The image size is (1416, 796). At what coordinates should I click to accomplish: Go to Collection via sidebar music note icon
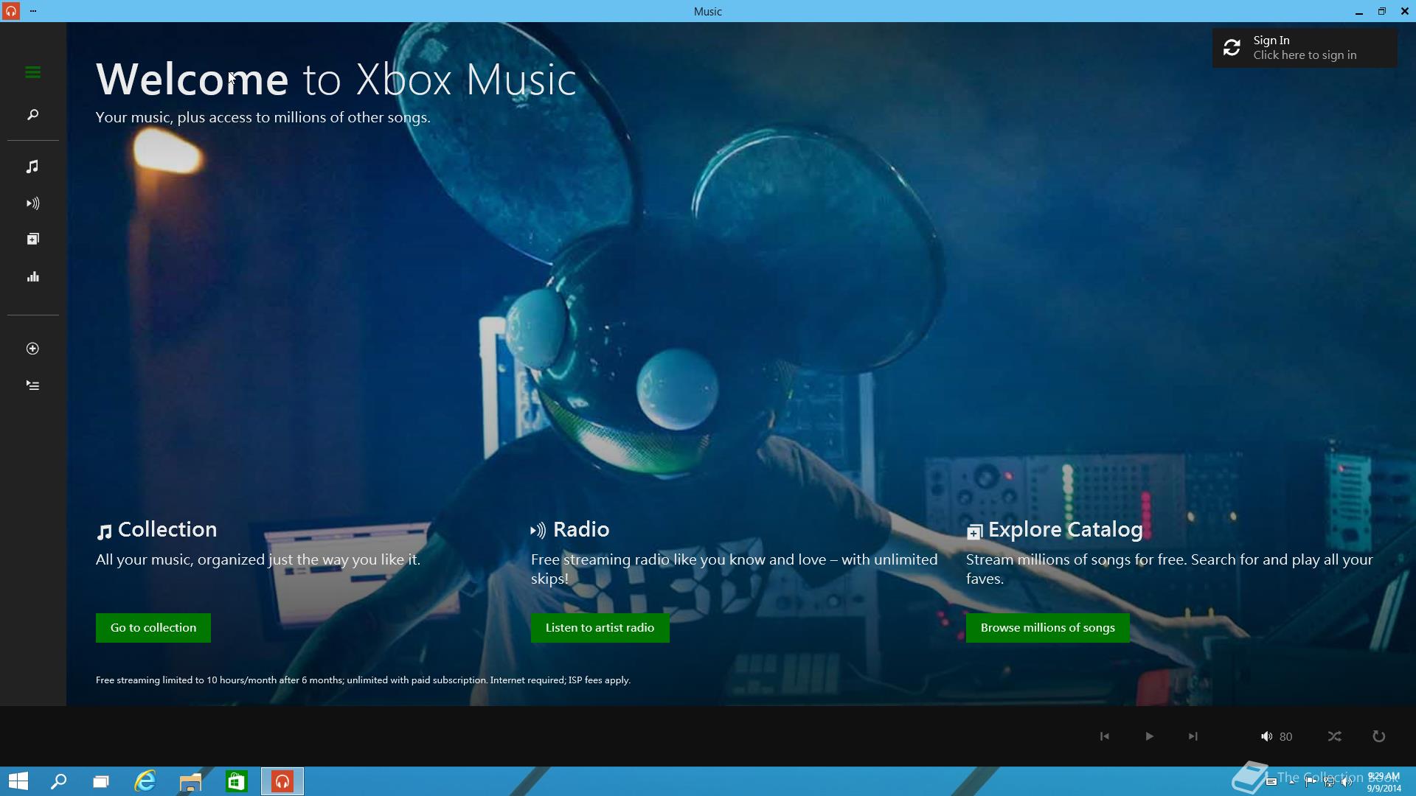pos(32,167)
